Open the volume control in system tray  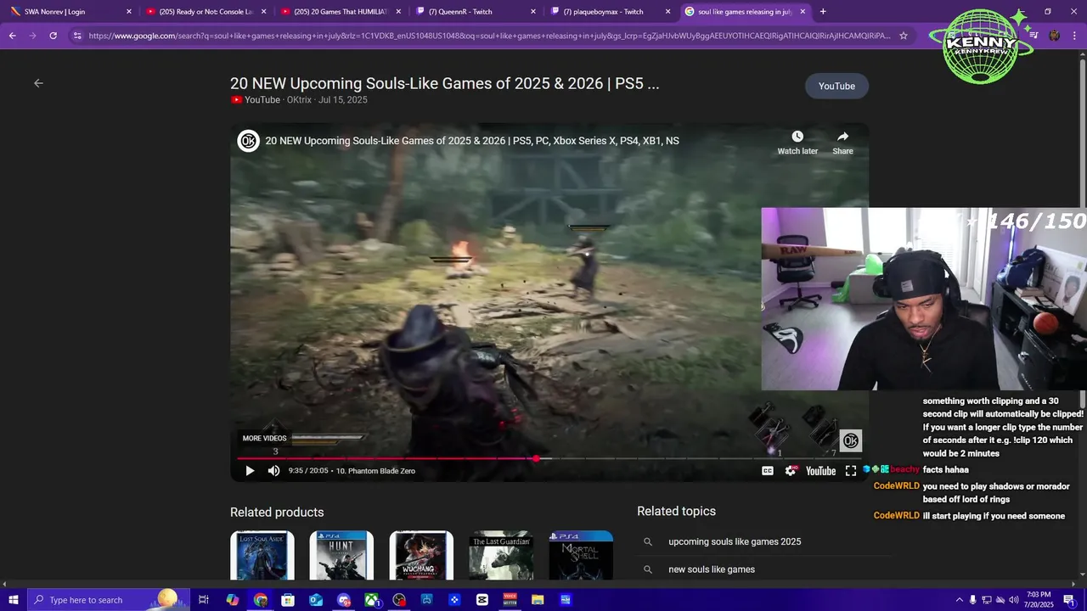tap(1014, 600)
